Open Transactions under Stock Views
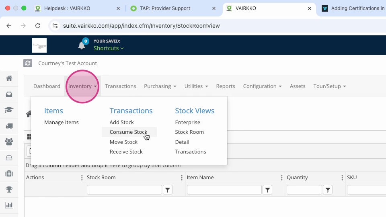The height and width of the screenshot is (217, 386). pyautogui.click(x=191, y=152)
